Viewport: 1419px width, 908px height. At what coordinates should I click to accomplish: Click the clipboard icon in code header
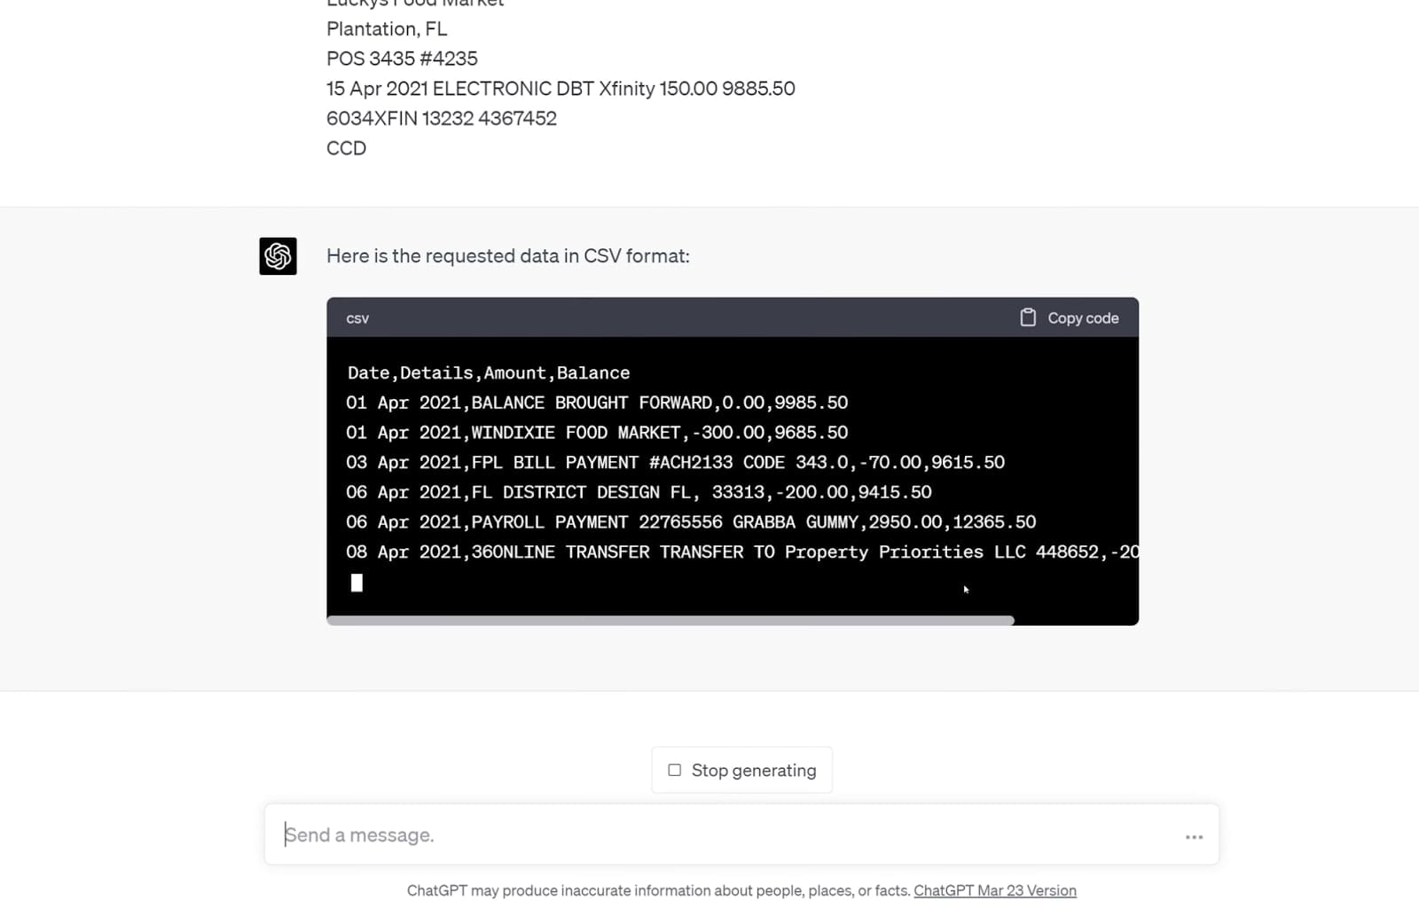tap(1028, 317)
